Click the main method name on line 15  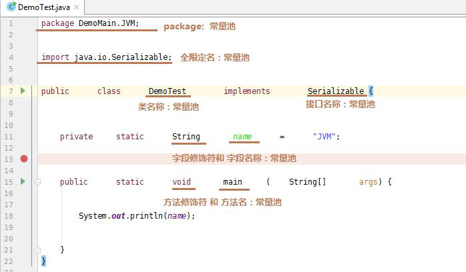click(x=232, y=182)
